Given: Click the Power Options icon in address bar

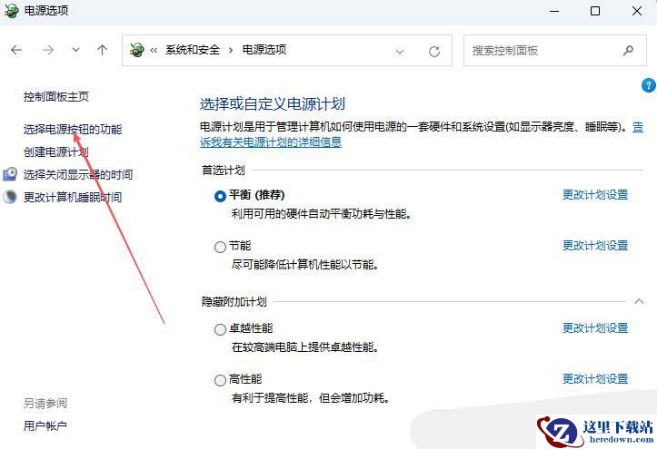Looking at the screenshot, I should pyautogui.click(x=136, y=50).
